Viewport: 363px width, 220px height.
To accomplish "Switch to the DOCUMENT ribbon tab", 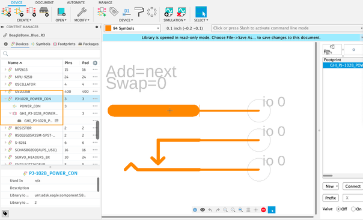I will point(44,2).
